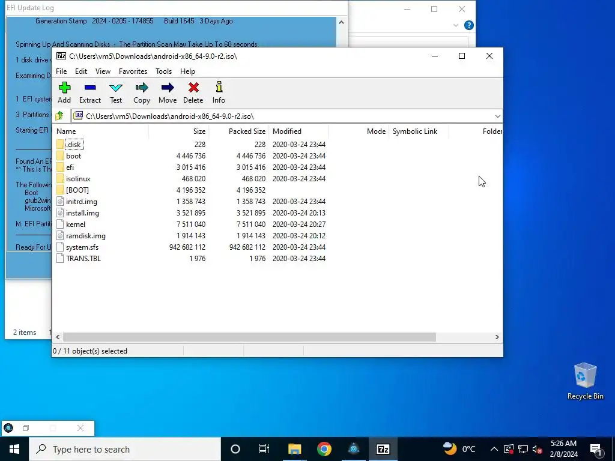Select the ramdisk.img file icon
615x461 pixels.
60,235
